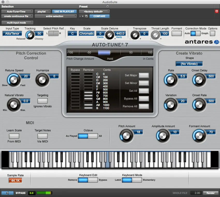Click the Bypass All button
The height and width of the screenshot is (197, 220).
point(144,98)
